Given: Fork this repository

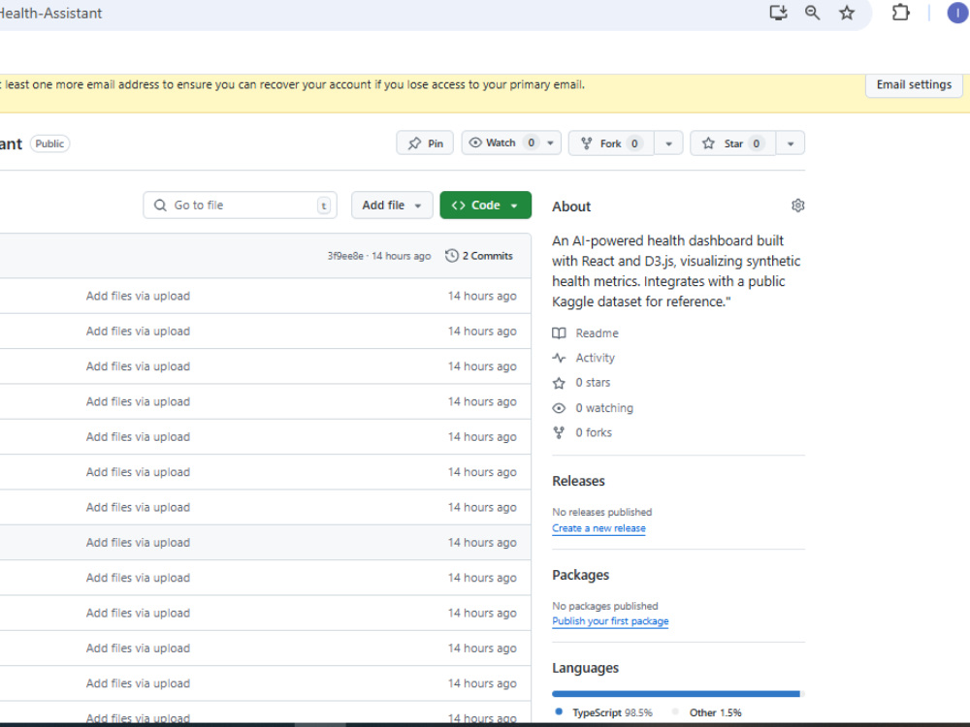Looking at the screenshot, I should [x=610, y=143].
